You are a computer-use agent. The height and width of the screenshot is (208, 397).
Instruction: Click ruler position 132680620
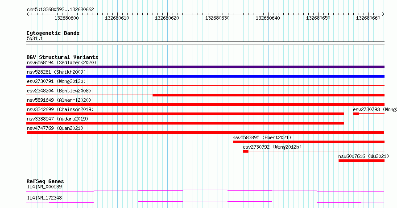(167, 18)
